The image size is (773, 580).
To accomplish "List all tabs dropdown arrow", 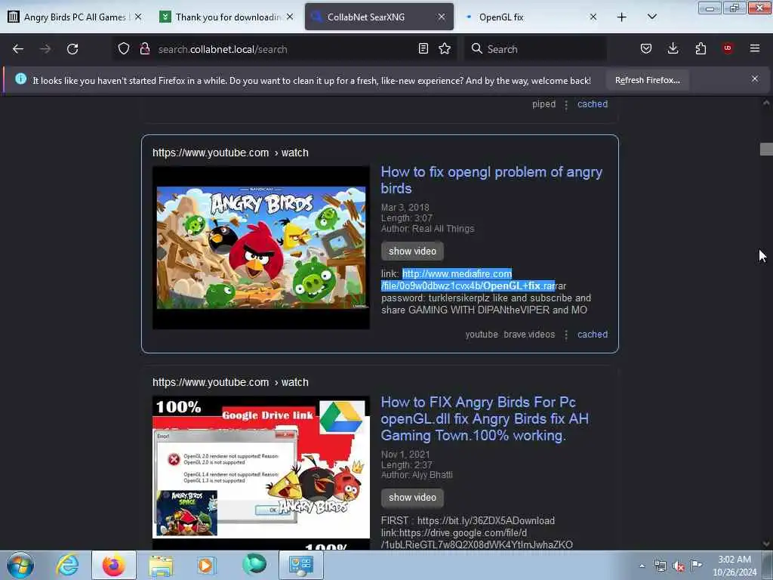I will tap(651, 17).
